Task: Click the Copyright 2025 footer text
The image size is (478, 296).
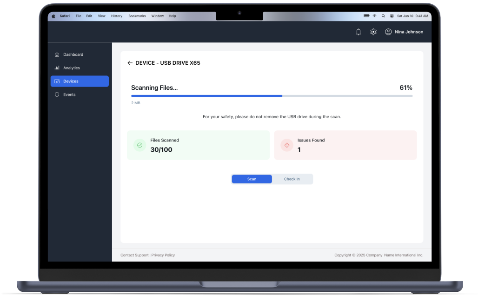Action: (x=378, y=255)
